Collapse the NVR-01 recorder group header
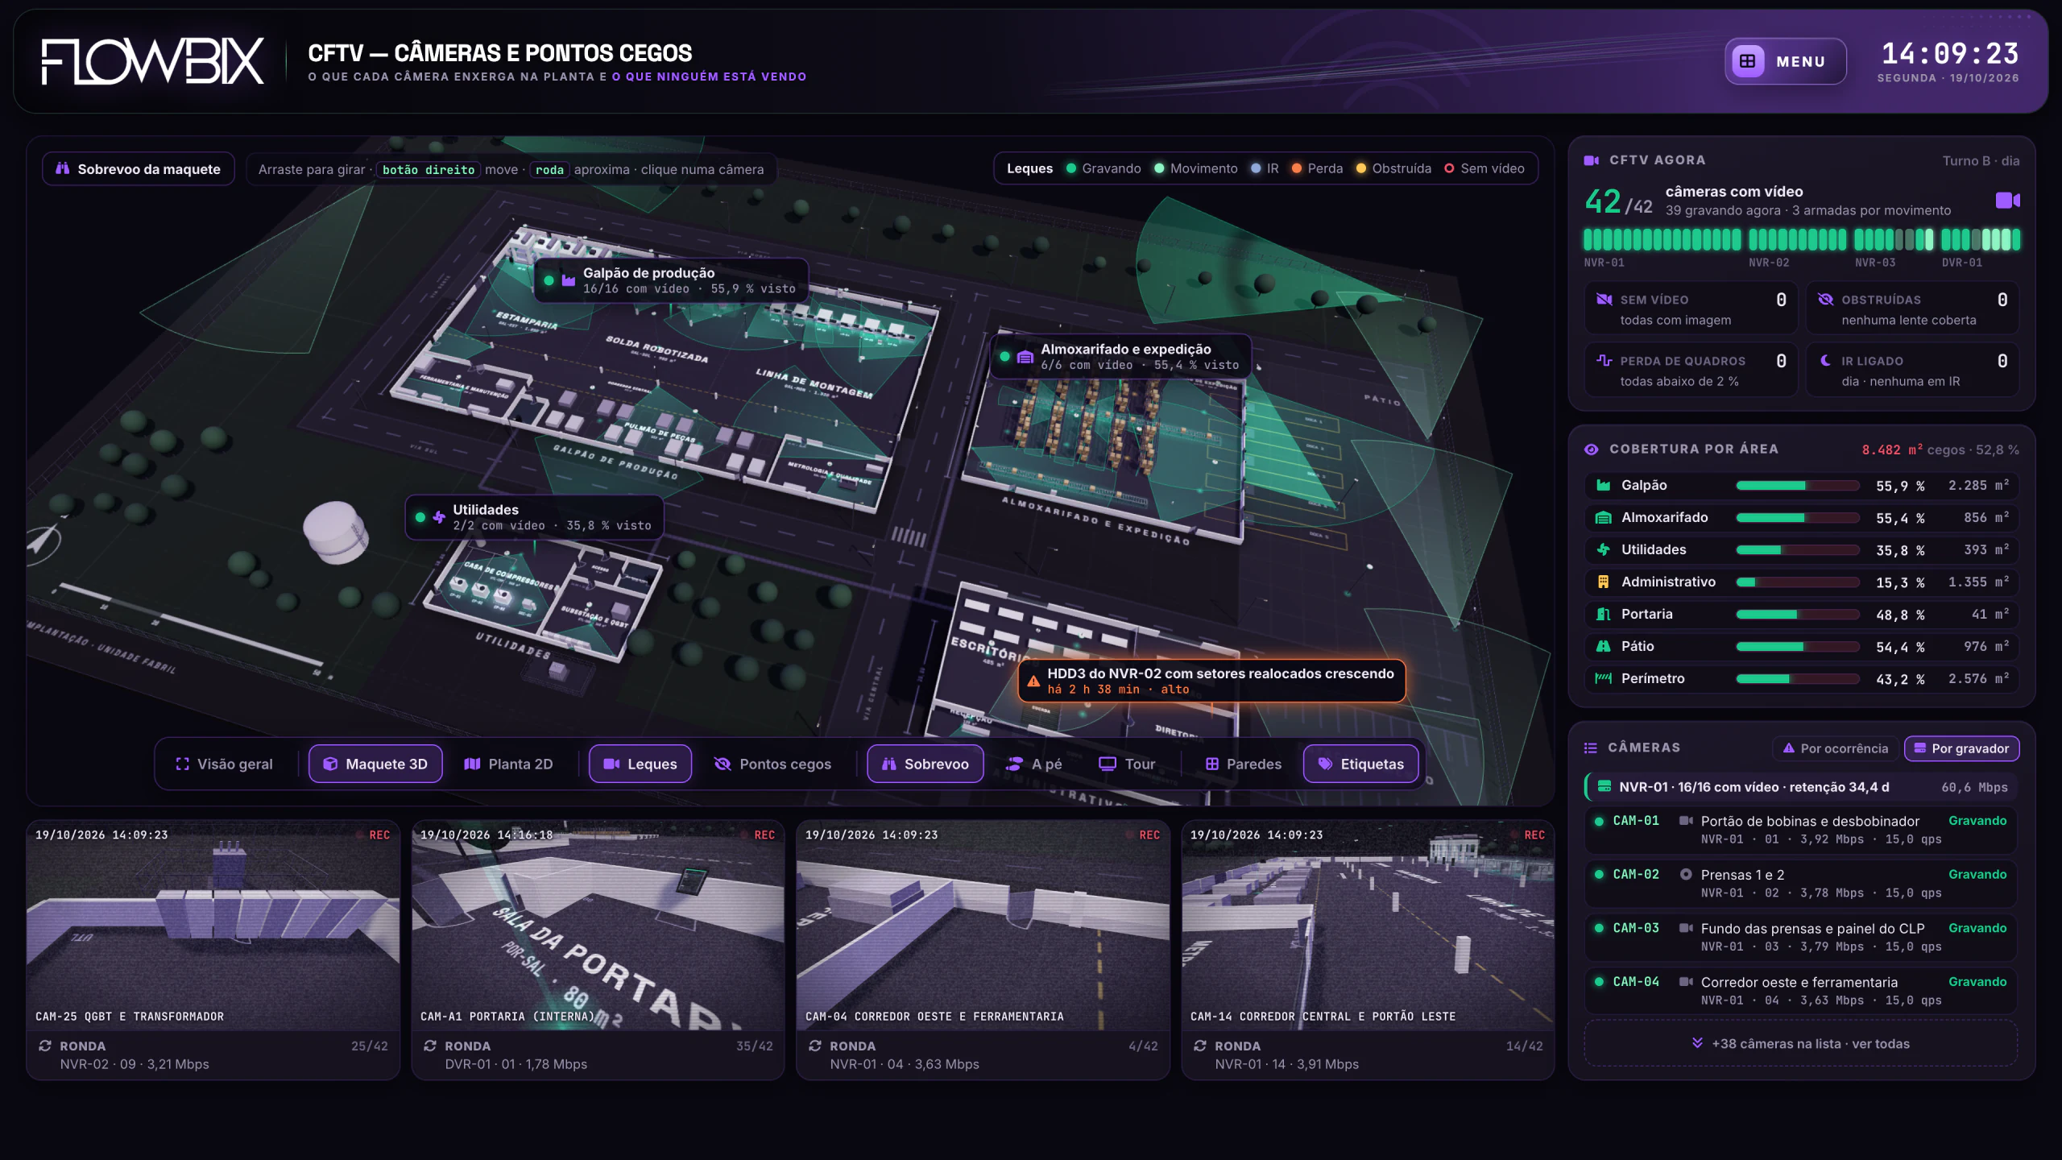This screenshot has height=1160, width=2062. coord(1802,787)
